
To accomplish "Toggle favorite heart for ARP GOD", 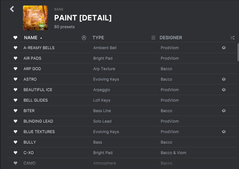I will [x=15, y=69].
